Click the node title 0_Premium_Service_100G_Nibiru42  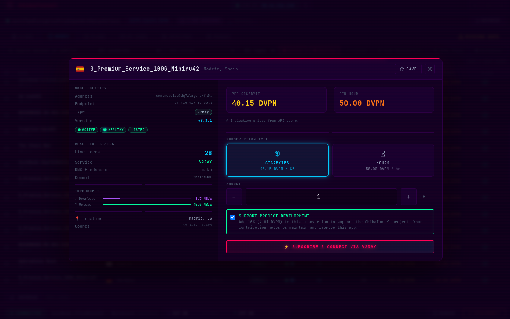click(x=144, y=69)
